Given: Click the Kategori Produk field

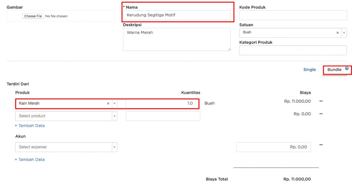Looking at the screenshot, I should [293, 50].
